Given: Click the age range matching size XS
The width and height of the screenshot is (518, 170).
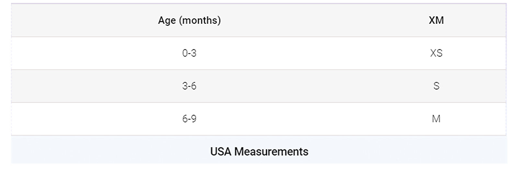Looking at the screenshot, I should (189, 53).
